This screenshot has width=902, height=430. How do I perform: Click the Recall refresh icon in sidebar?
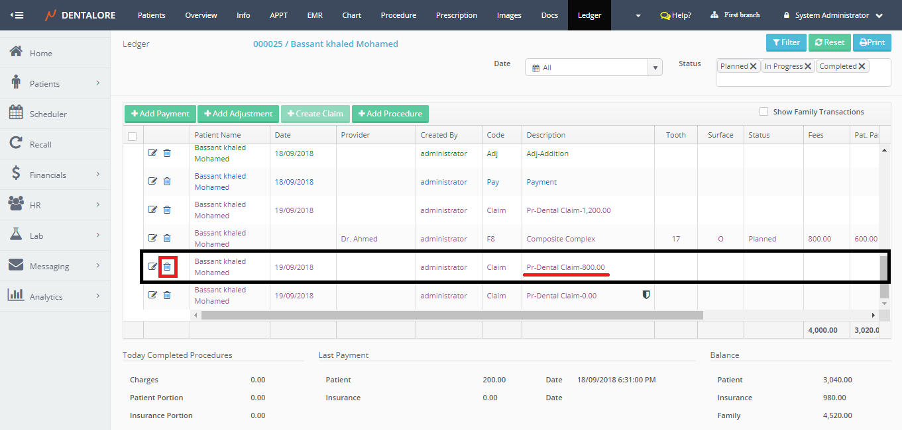(x=17, y=144)
